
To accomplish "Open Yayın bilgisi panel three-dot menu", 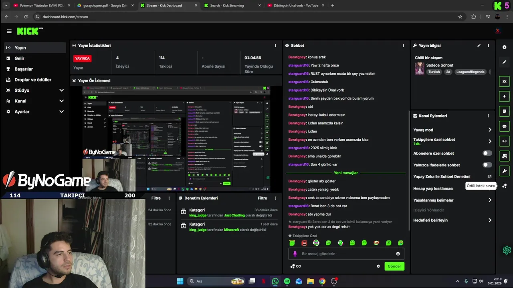I will click(488, 46).
